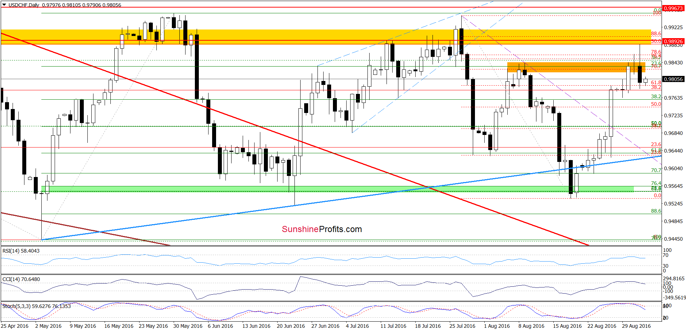Open the SunshineProfits.com watermark link

(x=322, y=229)
